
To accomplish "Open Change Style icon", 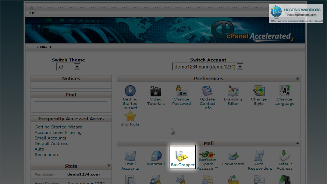I will pyautogui.click(x=259, y=91).
